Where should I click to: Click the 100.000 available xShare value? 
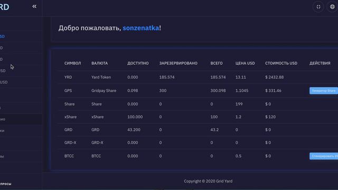point(135,117)
